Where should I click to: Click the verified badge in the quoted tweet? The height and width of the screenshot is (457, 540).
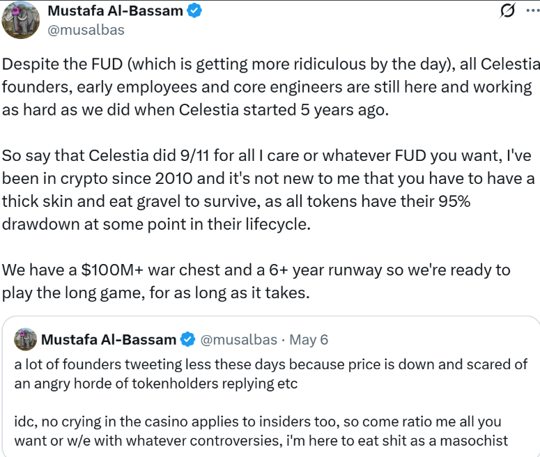[x=187, y=340]
